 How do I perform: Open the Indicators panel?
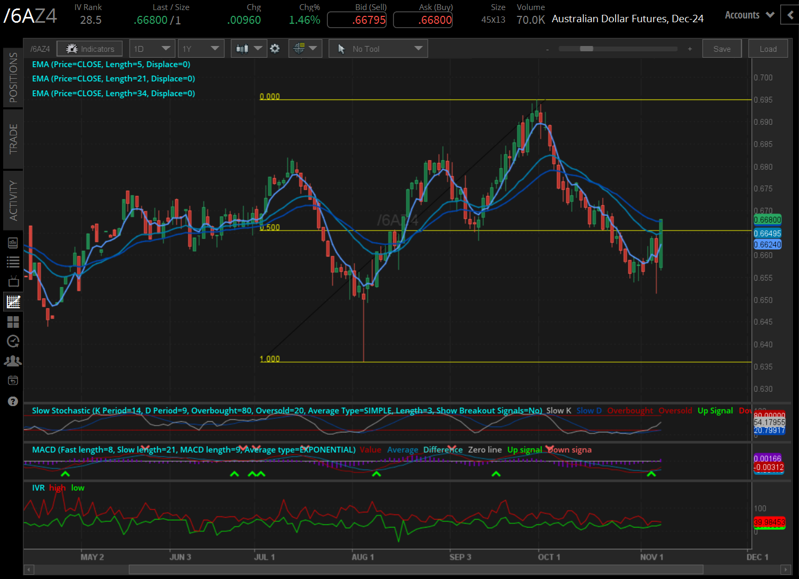coord(89,49)
